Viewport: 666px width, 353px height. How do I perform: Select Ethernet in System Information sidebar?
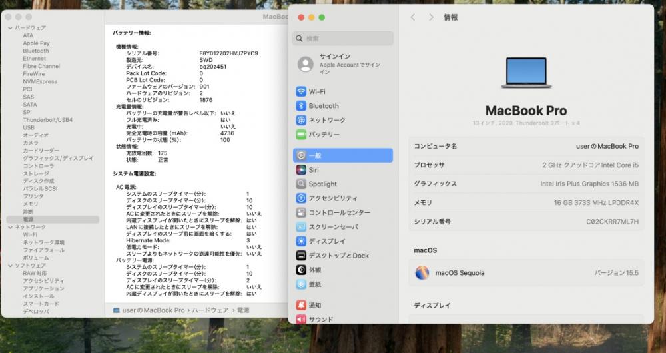(x=35, y=58)
